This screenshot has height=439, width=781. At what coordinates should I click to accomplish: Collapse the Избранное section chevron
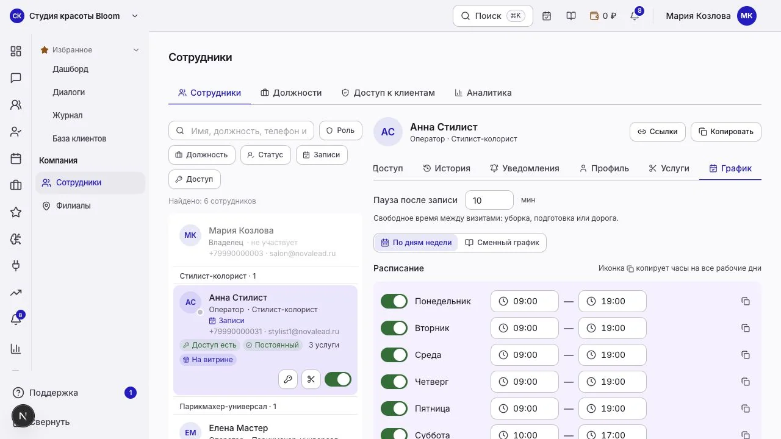click(x=136, y=50)
